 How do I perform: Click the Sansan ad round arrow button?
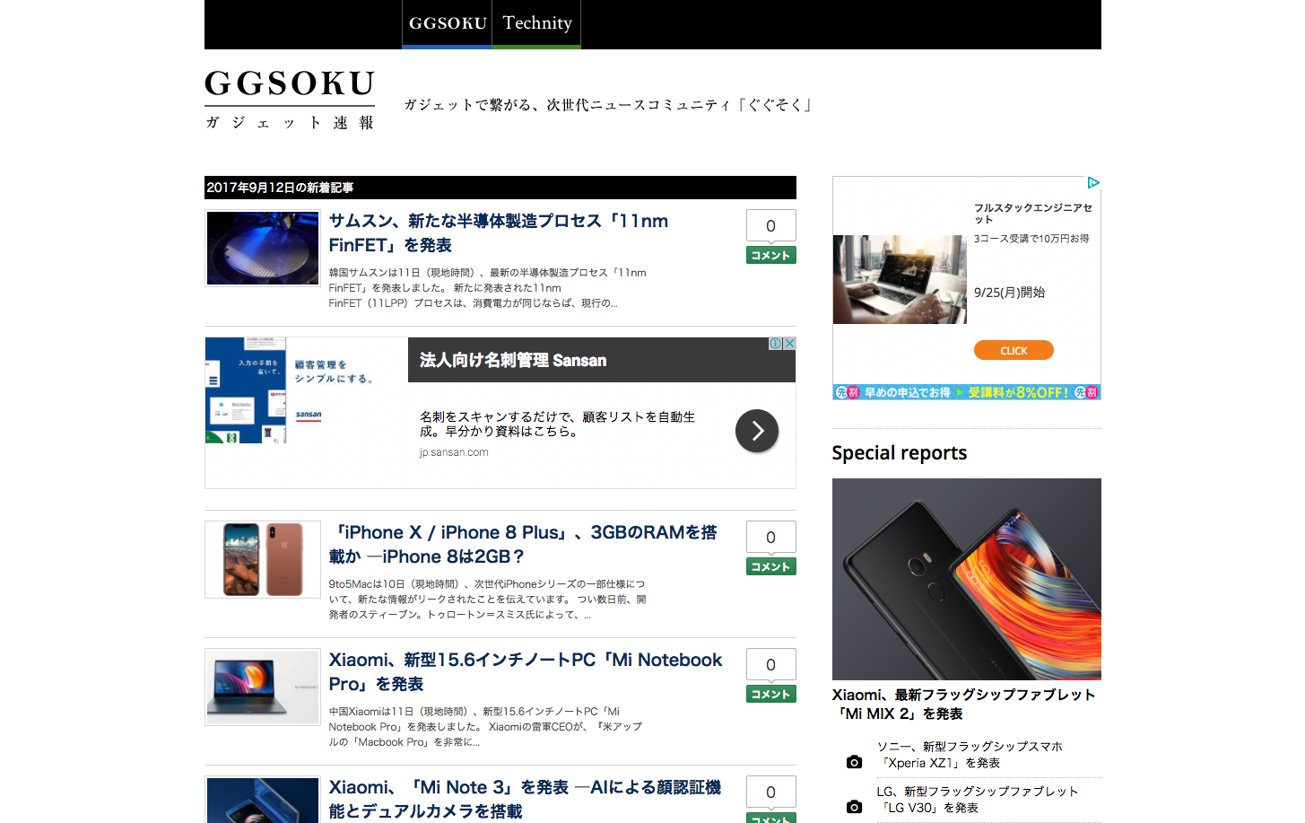tap(757, 431)
